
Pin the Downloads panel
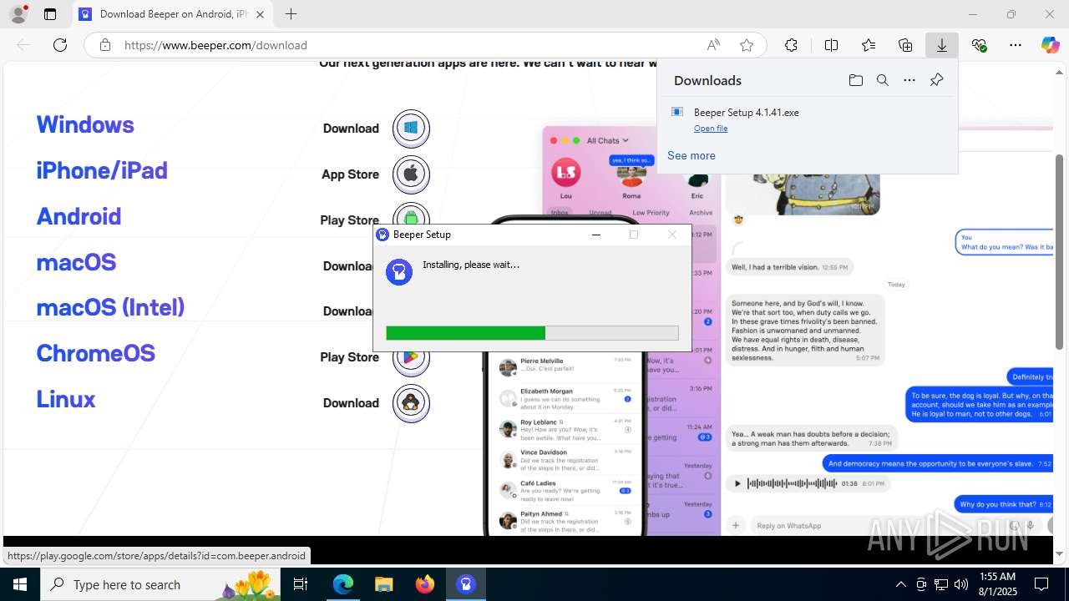[936, 80]
